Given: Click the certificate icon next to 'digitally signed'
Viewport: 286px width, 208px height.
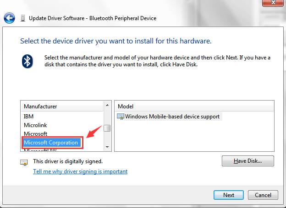Looking at the screenshot, I should click(24, 162).
